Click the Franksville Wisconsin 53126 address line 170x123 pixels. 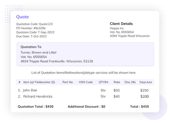click(x=57, y=61)
